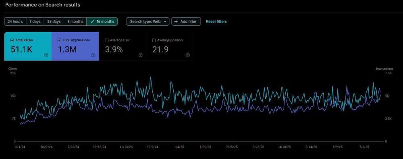The image size is (403, 159).
Task: Click the 150 clicks axis value
Action: tap(12, 96)
